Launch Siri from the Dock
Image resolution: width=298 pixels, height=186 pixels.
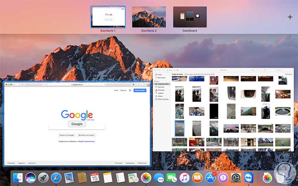[31, 178]
